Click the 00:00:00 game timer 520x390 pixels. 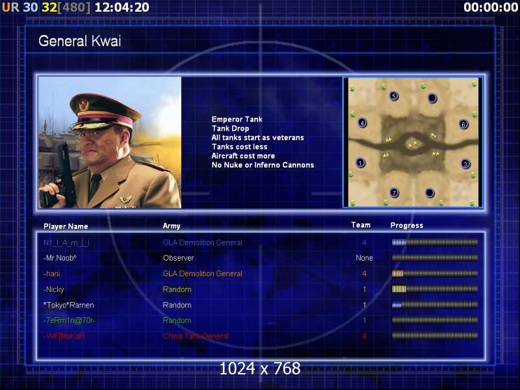click(491, 7)
